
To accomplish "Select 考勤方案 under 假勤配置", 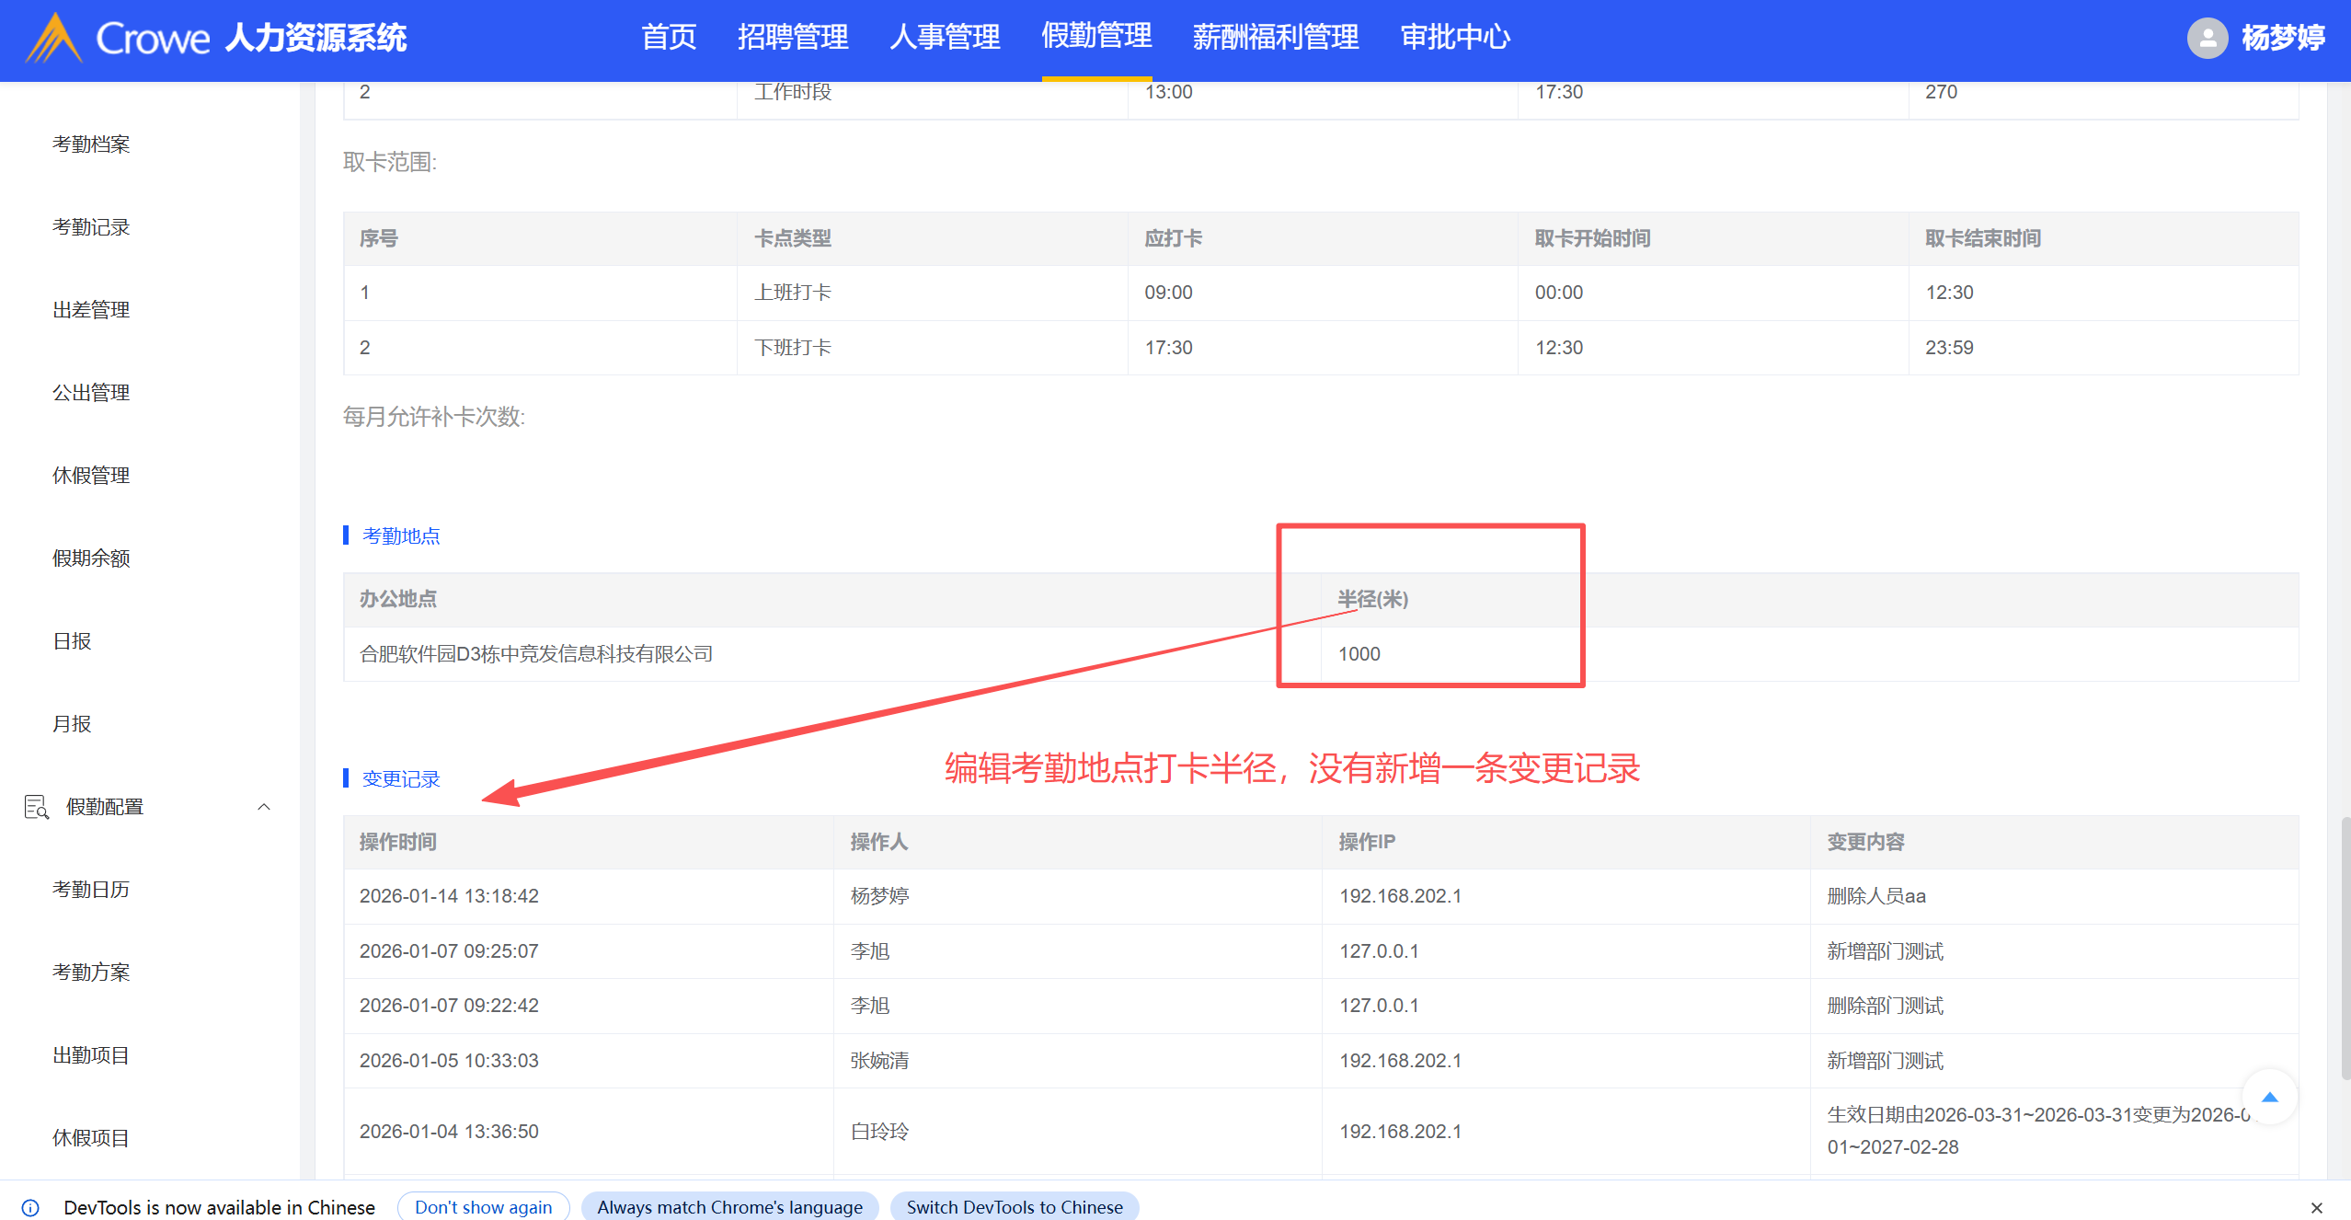I will coord(91,973).
